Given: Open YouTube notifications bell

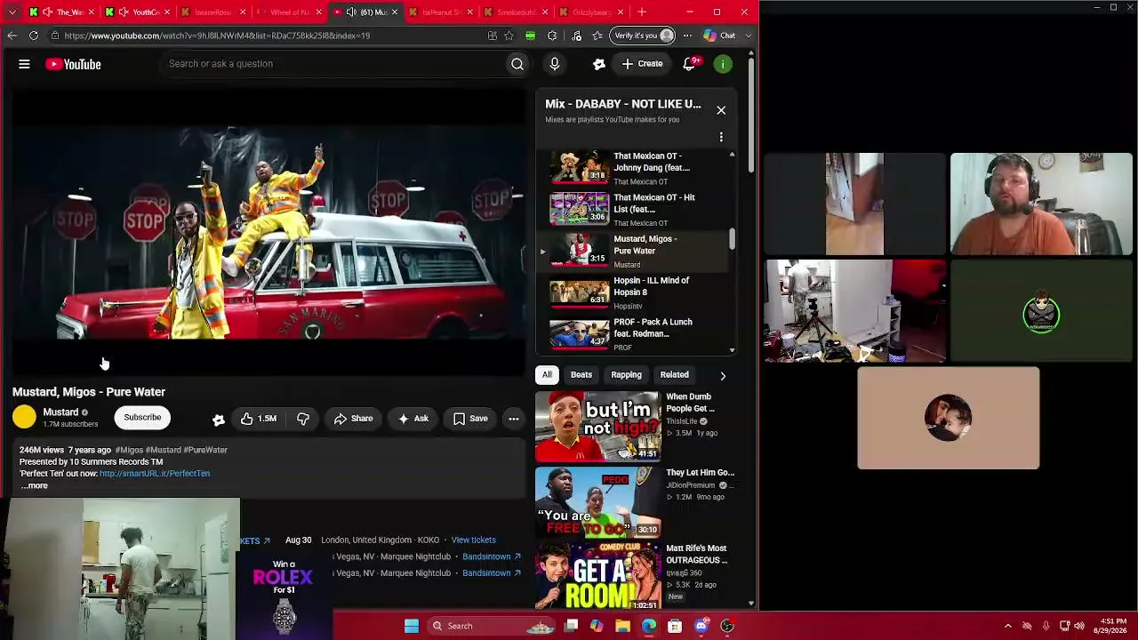Looking at the screenshot, I should pos(689,64).
